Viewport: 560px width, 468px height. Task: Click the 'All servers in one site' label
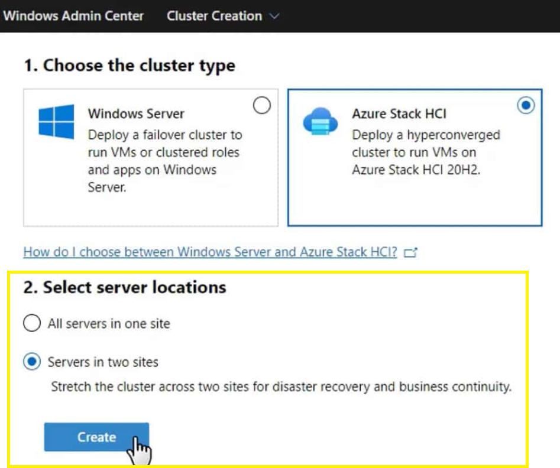click(x=109, y=324)
